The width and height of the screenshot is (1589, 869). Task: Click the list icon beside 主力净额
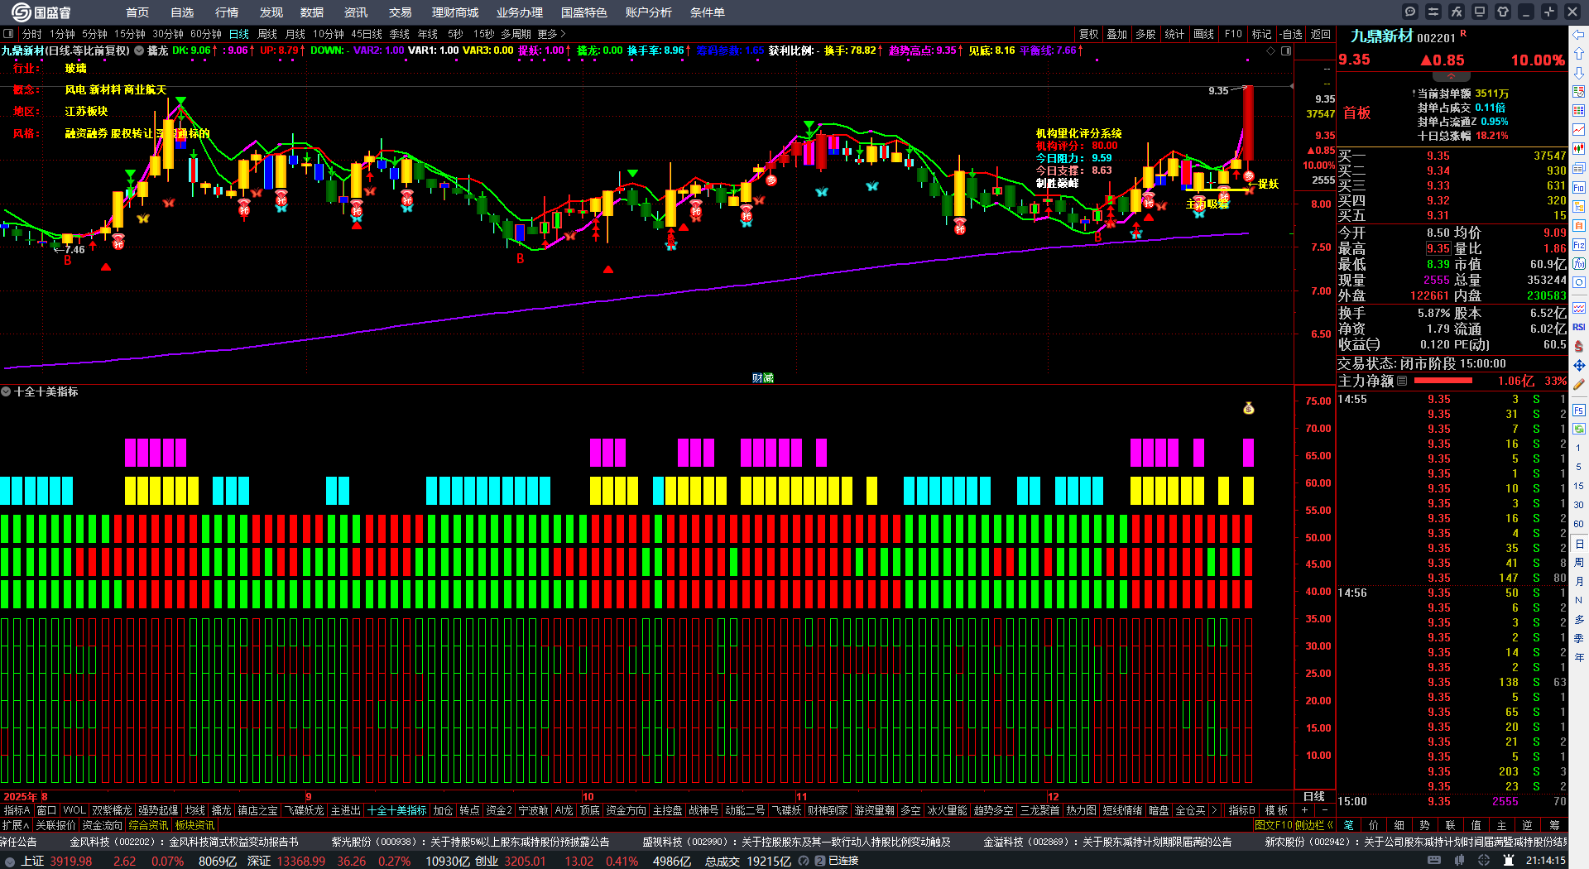(x=1402, y=382)
